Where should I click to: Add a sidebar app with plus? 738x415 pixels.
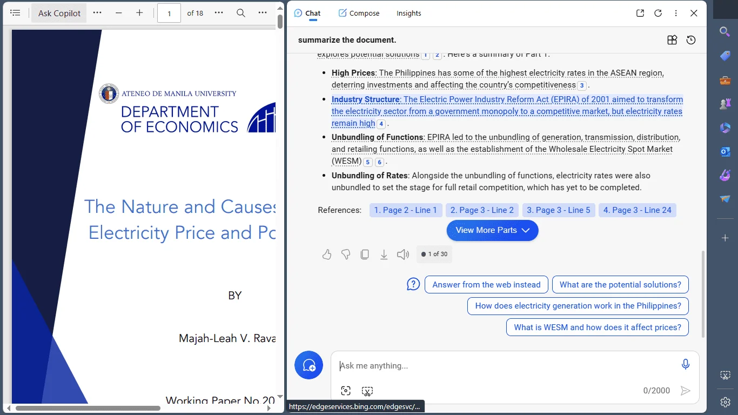[x=725, y=238]
